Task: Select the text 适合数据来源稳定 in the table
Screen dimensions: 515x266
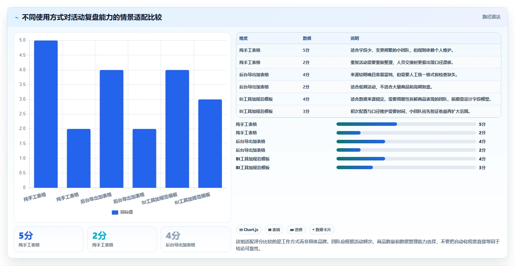Action: click(x=367, y=99)
